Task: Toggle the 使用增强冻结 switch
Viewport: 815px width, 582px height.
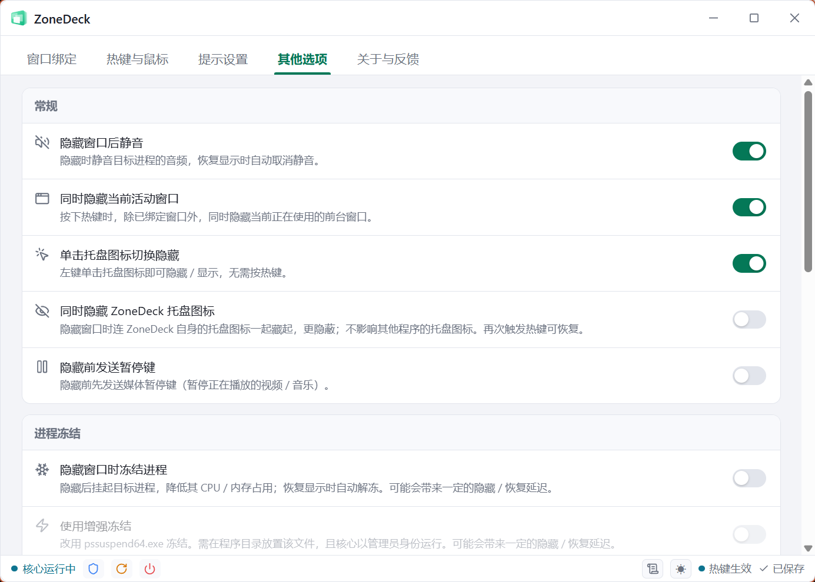Action: pyautogui.click(x=749, y=534)
